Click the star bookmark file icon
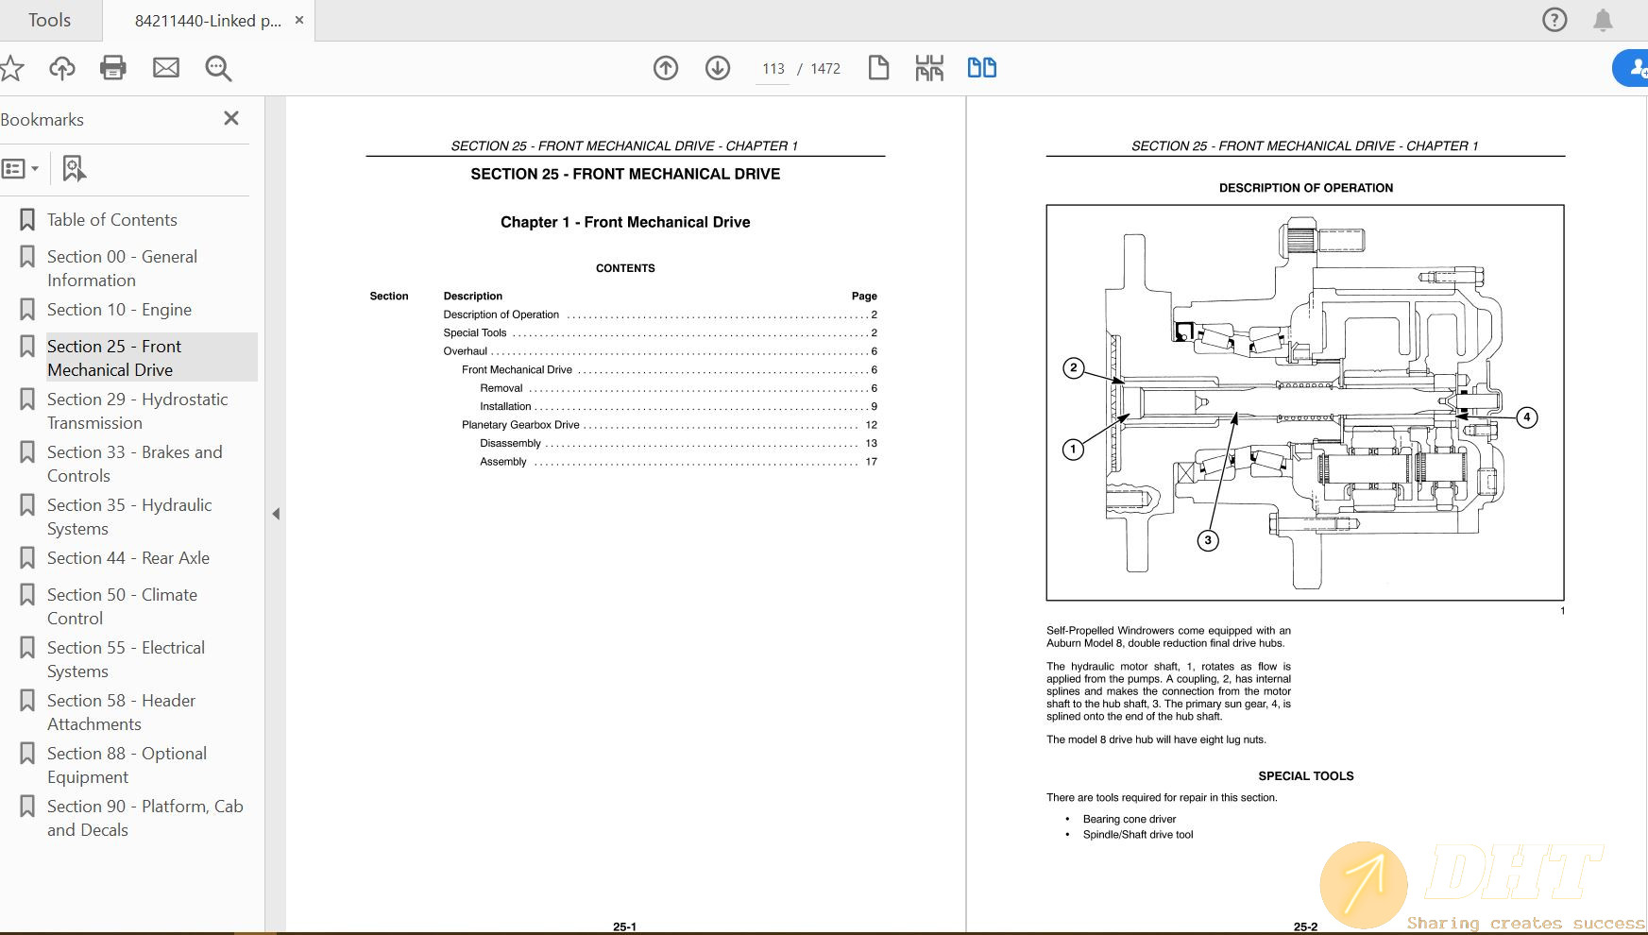Screen dimensions: 1648x935 (11, 68)
